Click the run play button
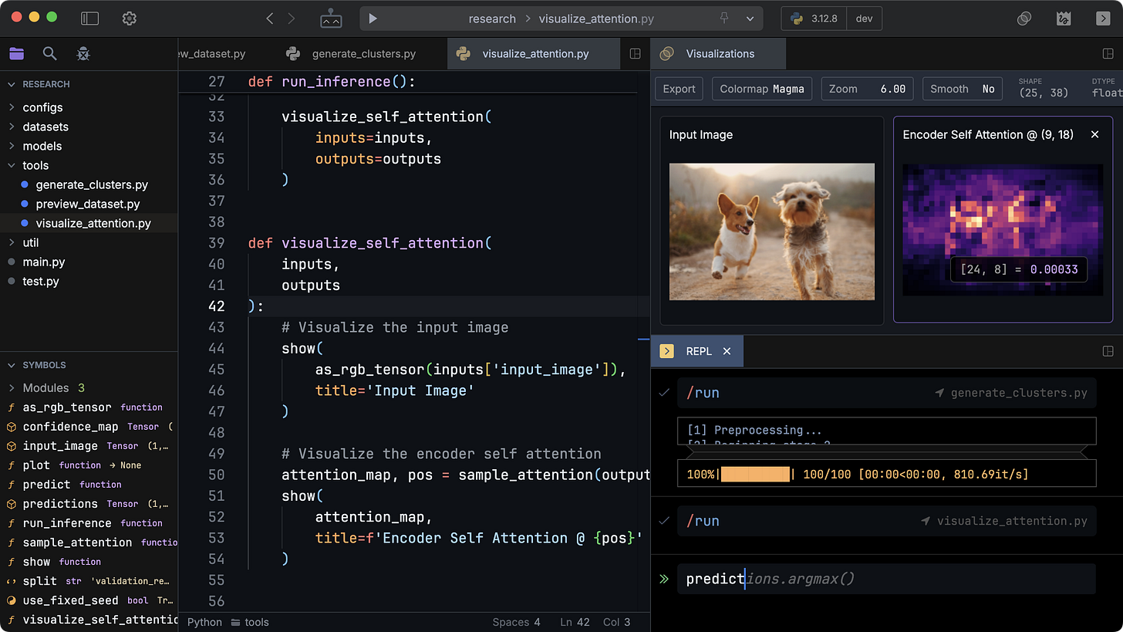This screenshot has height=632, width=1123. click(373, 19)
